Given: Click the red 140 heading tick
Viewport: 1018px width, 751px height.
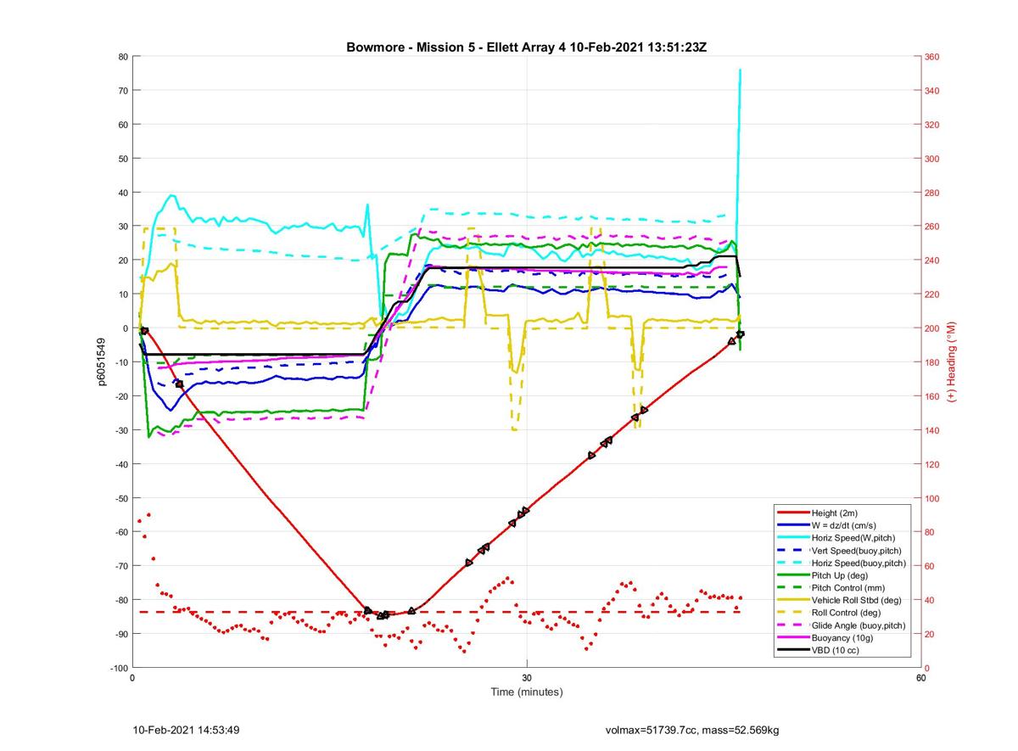Looking at the screenshot, I should tap(932, 430).
